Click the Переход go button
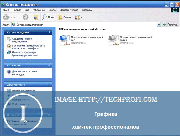Viewport: 180px width, 136px height. pos(170,25)
